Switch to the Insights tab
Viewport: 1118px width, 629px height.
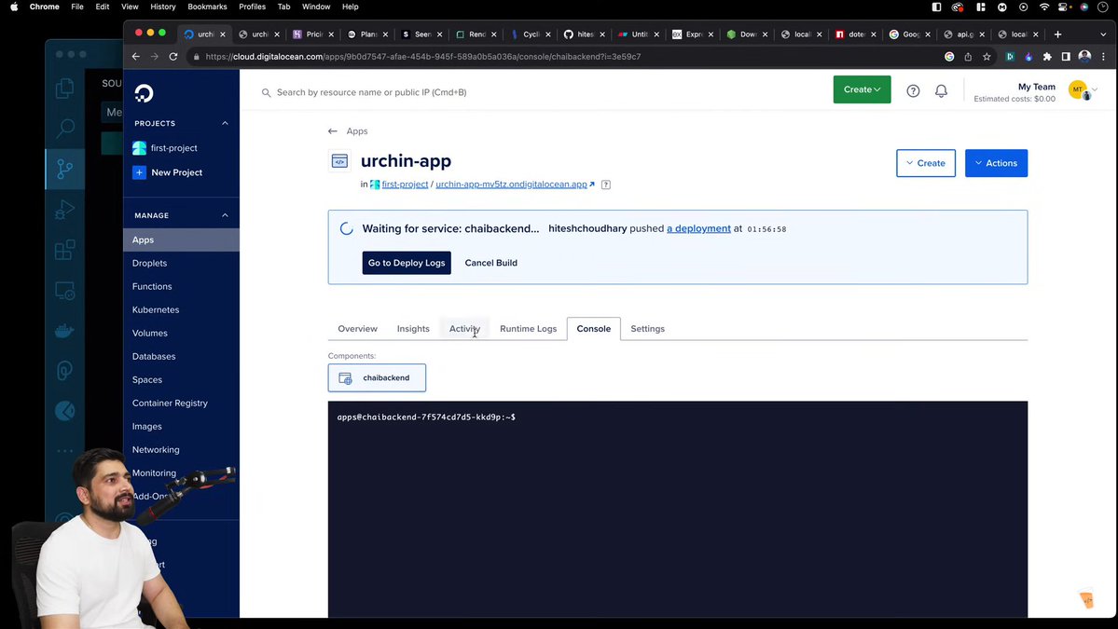coord(413,329)
